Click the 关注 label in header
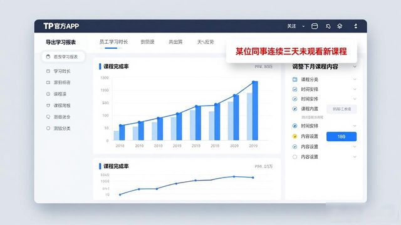This screenshot has width=401, height=225. 291,26
